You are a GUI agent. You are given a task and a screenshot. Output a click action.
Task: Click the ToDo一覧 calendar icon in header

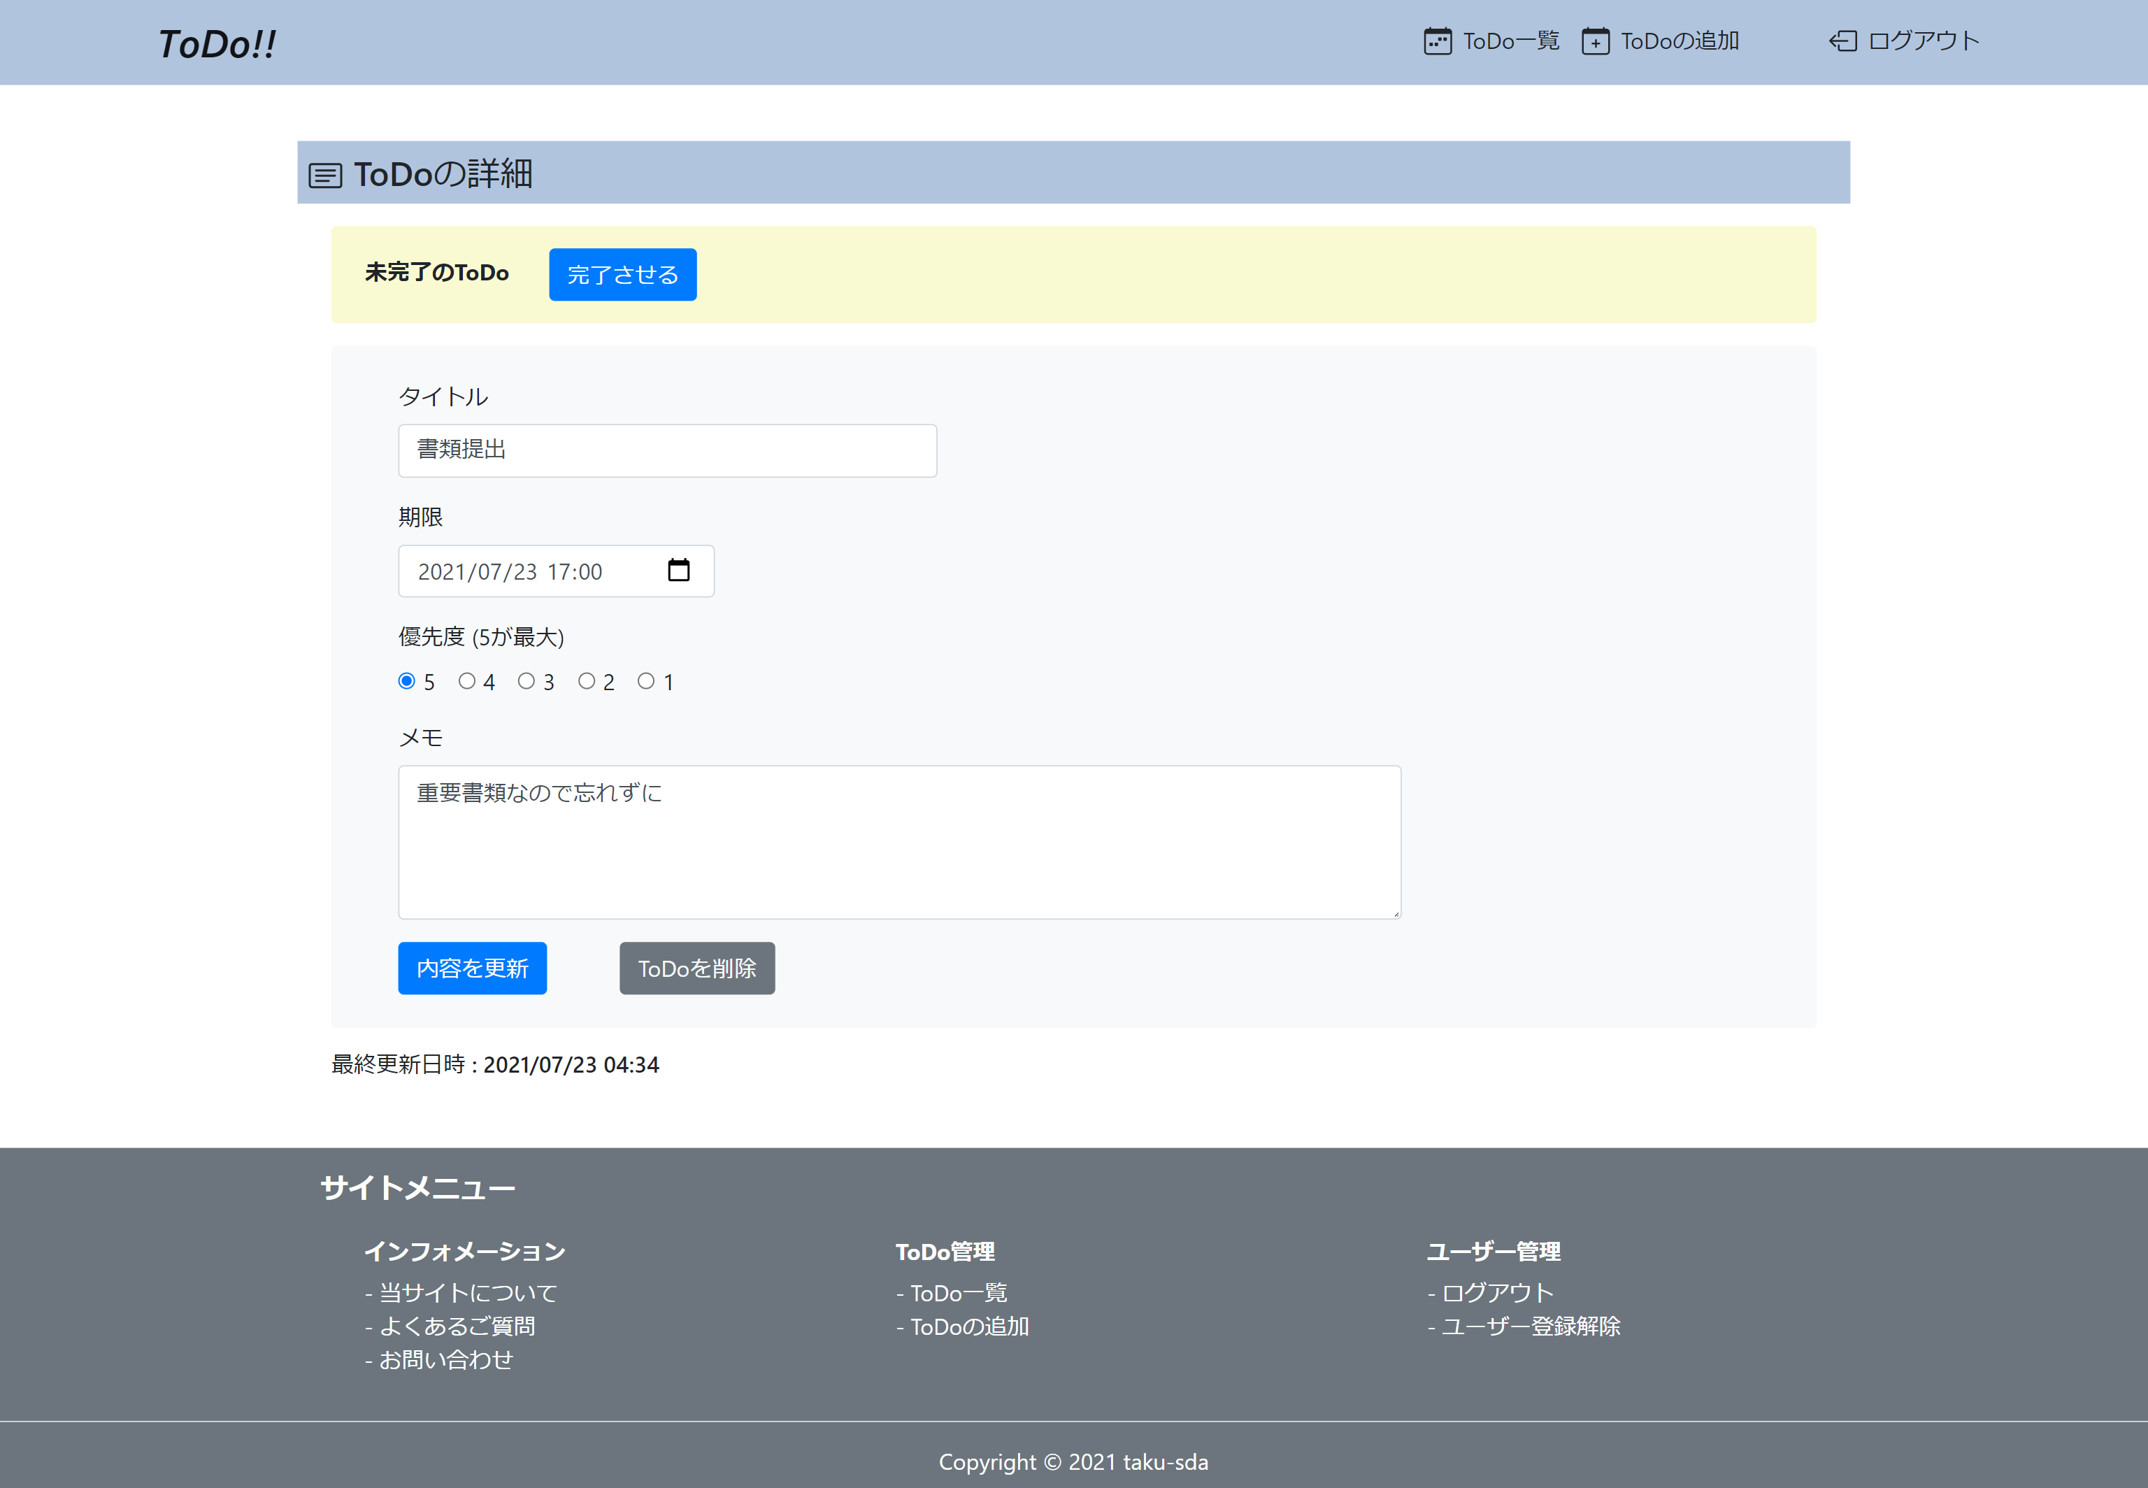pyautogui.click(x=1437, y=42)
